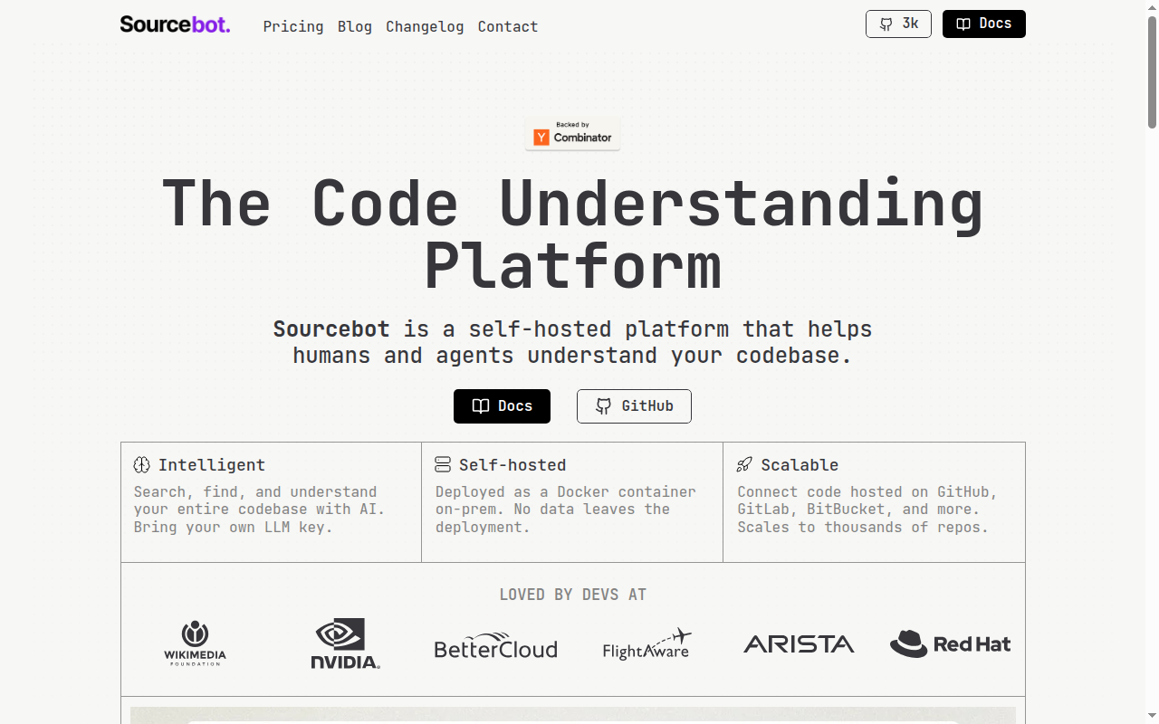
Task: Click the scrollbar up arrow
Action: click(x=1152, y=7)
